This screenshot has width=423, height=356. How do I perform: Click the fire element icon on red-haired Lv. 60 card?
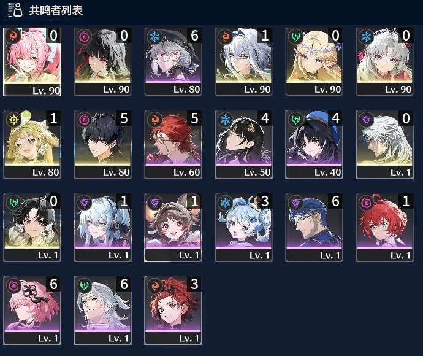(155, 120)
